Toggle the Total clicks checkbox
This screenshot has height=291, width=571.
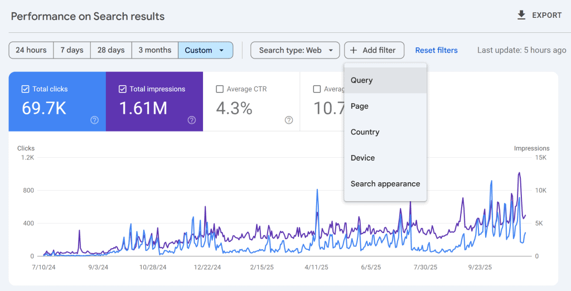pos(25,89)
